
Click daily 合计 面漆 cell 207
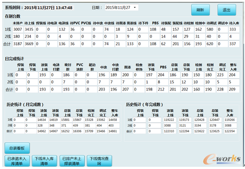(127, 89)
